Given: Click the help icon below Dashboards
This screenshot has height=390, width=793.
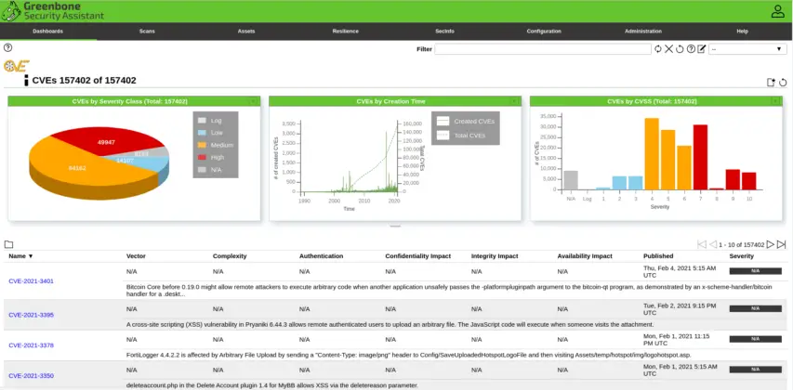Looking at the screenshot, I should (7, 47).
